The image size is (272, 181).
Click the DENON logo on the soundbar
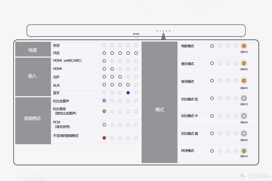[x=136, y=34]
